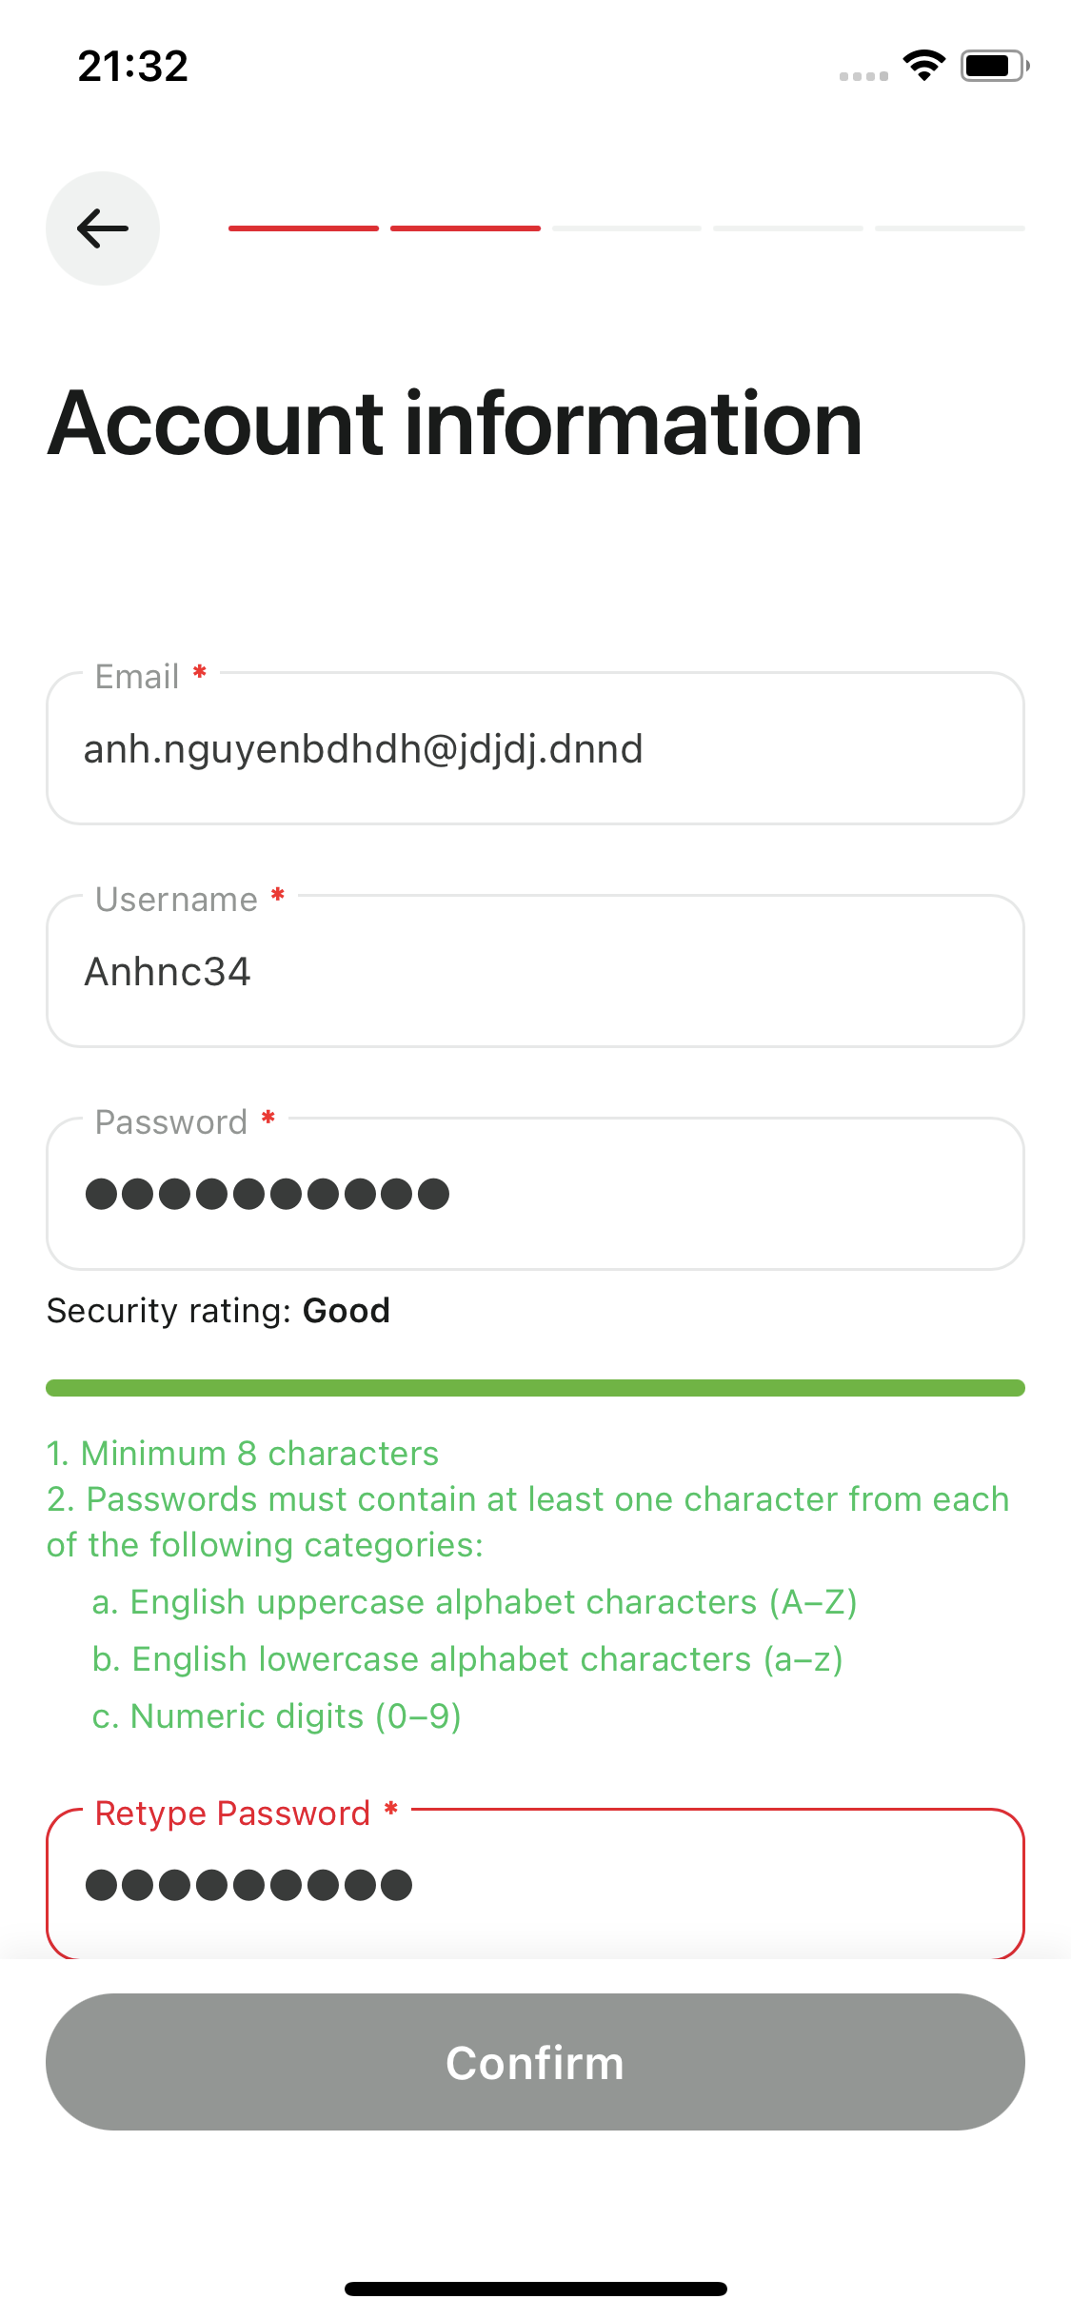Image resolution: width=1071 pixels, height=2319 pixels.
Task: Tap the home indicator bar
Action: point(535,2289)
